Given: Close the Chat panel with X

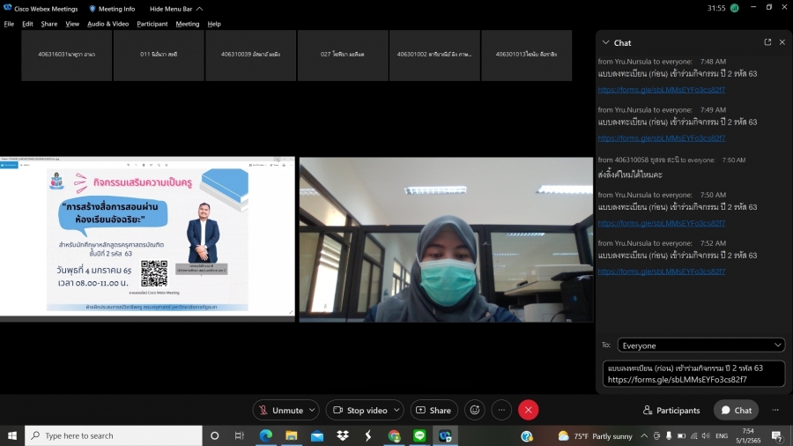Looking at the screenshot, I should pyautogui.click(x=782, y=42).
